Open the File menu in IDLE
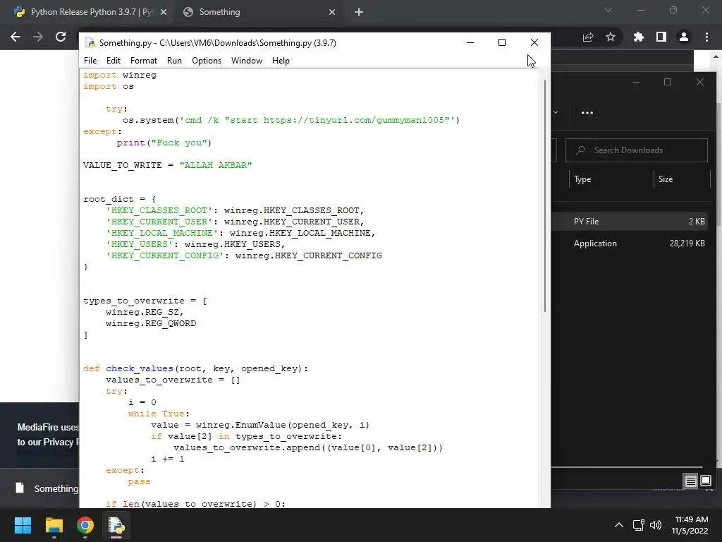 [90, 61]
